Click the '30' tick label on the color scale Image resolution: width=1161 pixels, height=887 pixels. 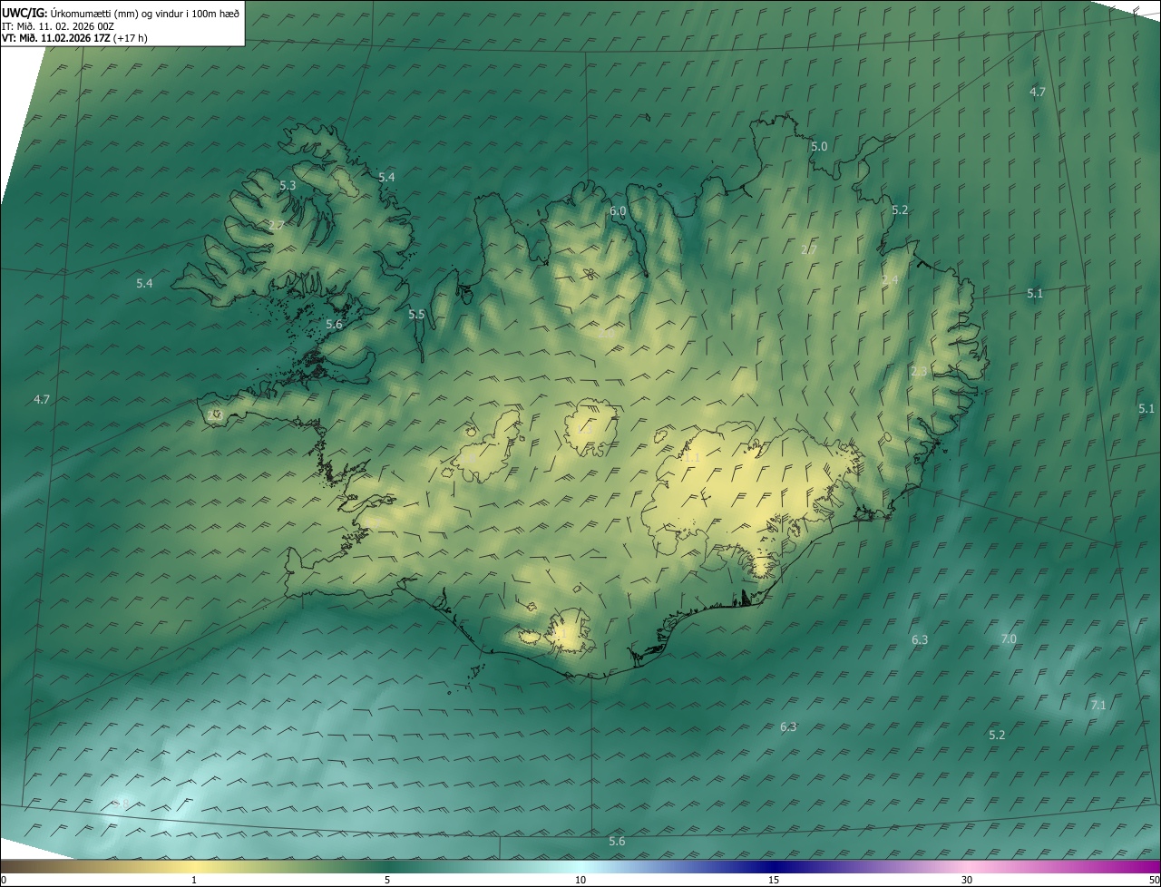967,880
